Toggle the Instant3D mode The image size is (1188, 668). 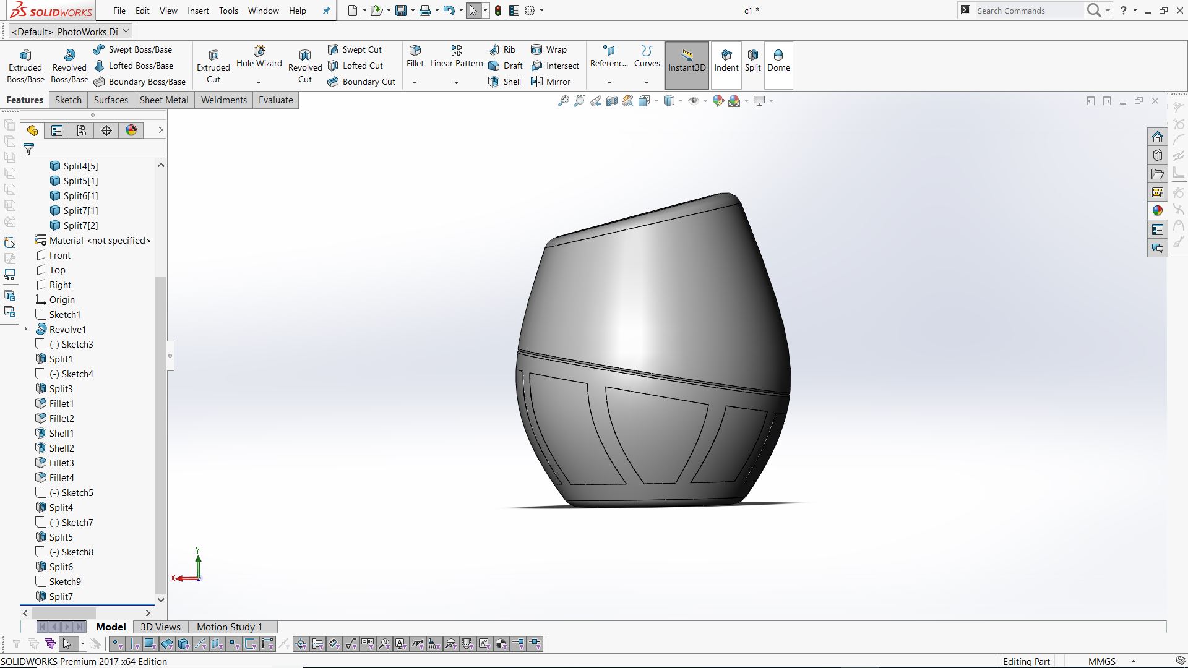pos(687,61)
